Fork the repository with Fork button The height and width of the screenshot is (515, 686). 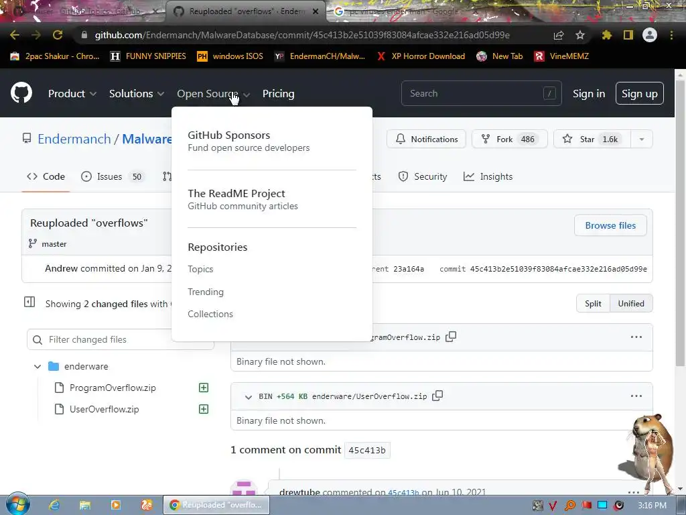pyautogui.click(x=509, y=139)
